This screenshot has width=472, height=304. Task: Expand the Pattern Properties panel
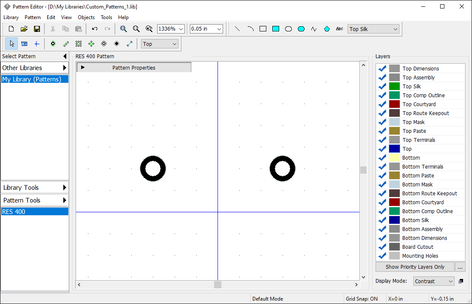click(134, 68)
